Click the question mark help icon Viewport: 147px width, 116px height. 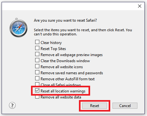coord(12,105)
